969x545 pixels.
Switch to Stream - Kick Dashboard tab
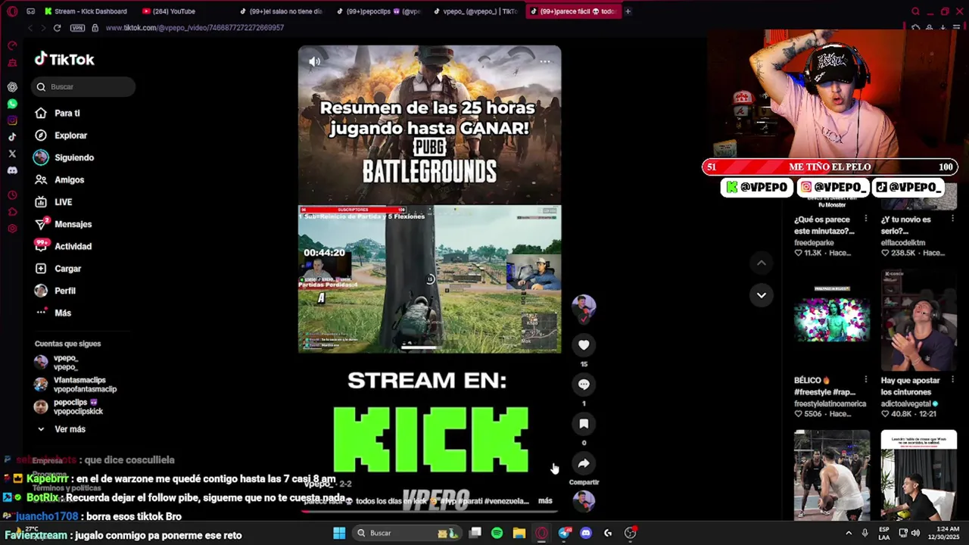(x=86, y=11)
